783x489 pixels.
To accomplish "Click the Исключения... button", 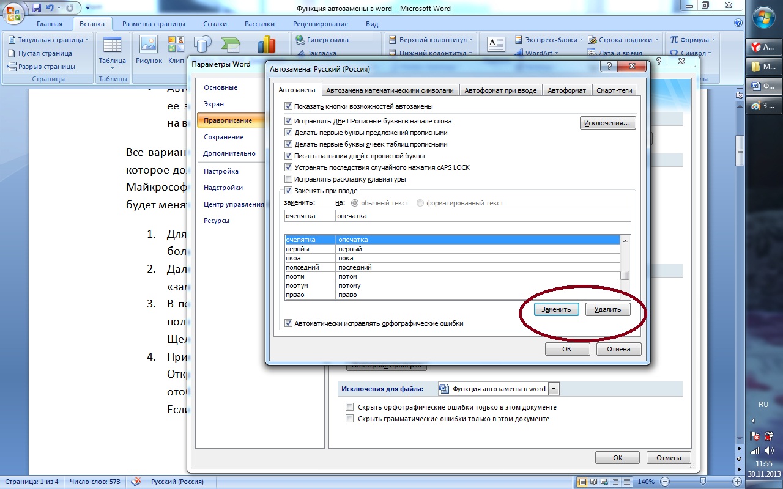I will [607, 123].
